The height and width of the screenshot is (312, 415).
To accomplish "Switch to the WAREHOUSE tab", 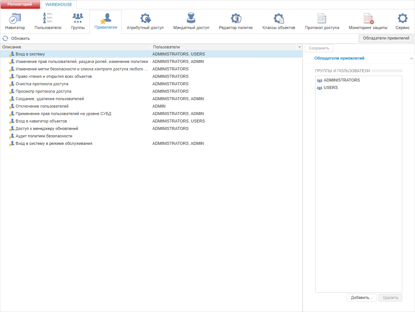I will (x=59, y=4).
